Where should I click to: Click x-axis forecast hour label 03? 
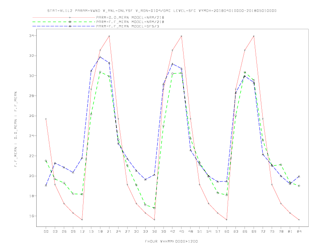click(55, 231)
